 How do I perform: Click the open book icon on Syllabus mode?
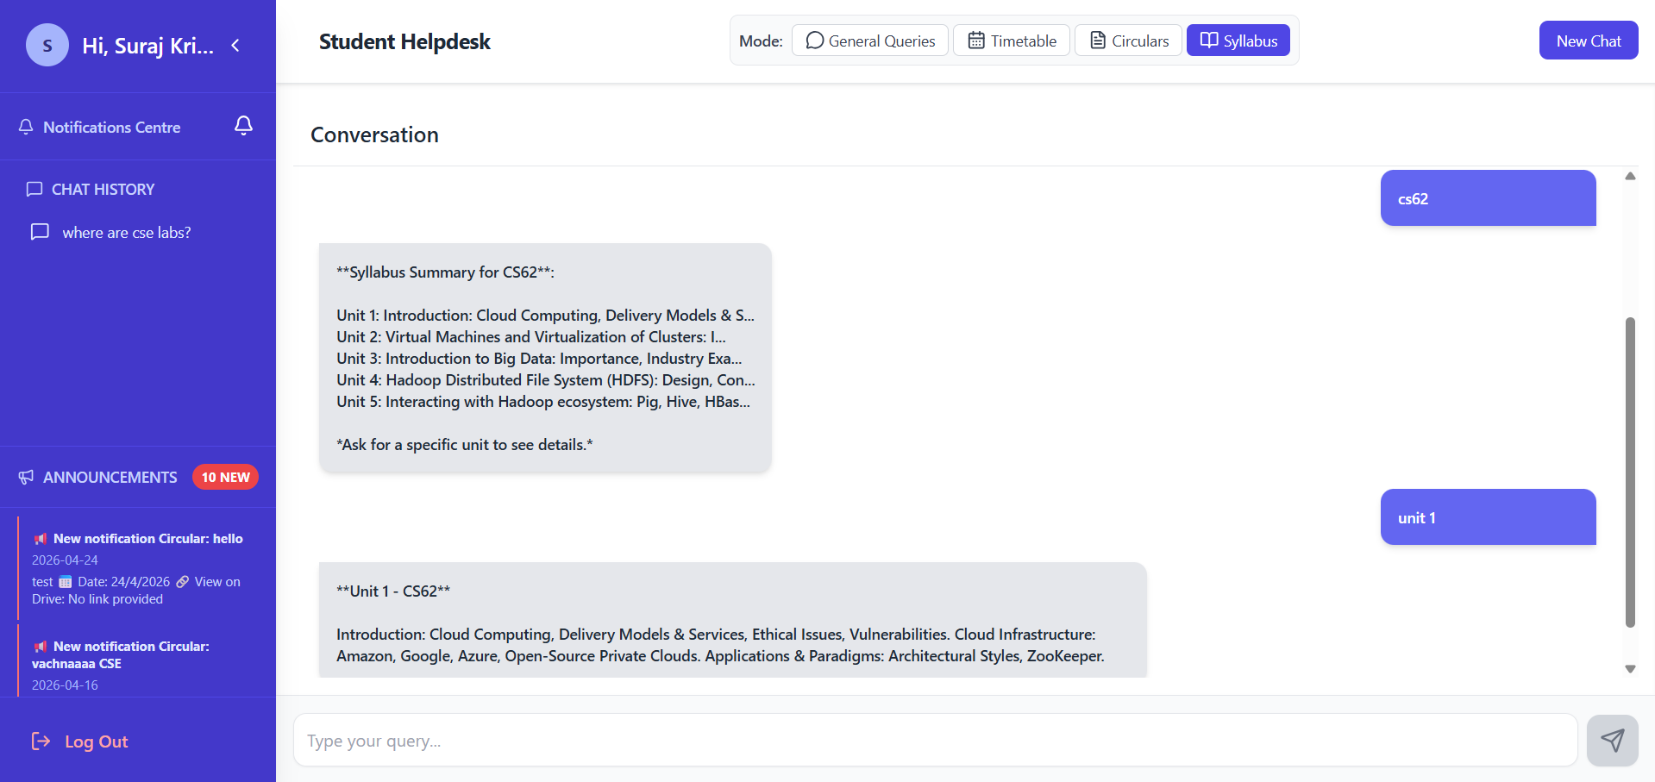[x=1208, y=40]
